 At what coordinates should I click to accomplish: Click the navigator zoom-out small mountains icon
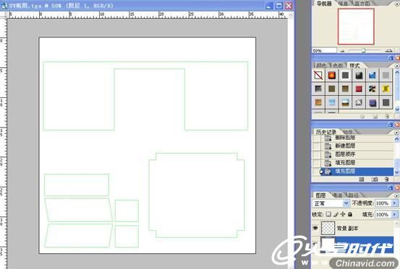click(x=342, y=51)
